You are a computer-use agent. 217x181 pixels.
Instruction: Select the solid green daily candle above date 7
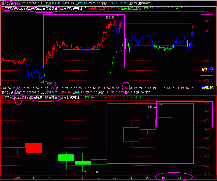[x=66, y=158]
